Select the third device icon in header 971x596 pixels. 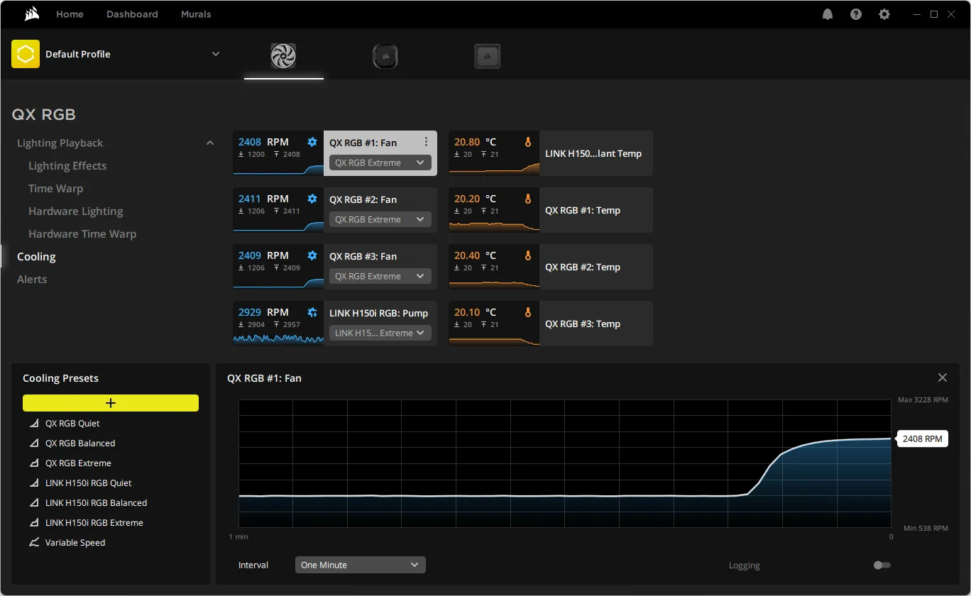click(x=488, y=56)
